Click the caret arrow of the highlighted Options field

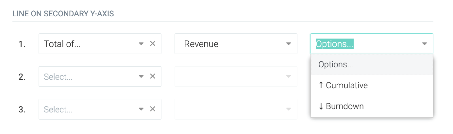pos(424,44)
